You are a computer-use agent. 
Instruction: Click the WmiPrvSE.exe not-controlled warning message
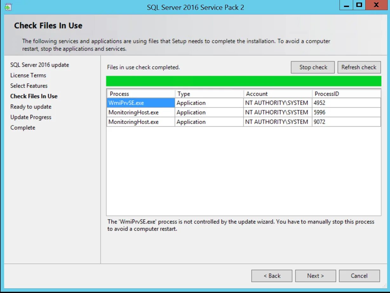point(241,225)
